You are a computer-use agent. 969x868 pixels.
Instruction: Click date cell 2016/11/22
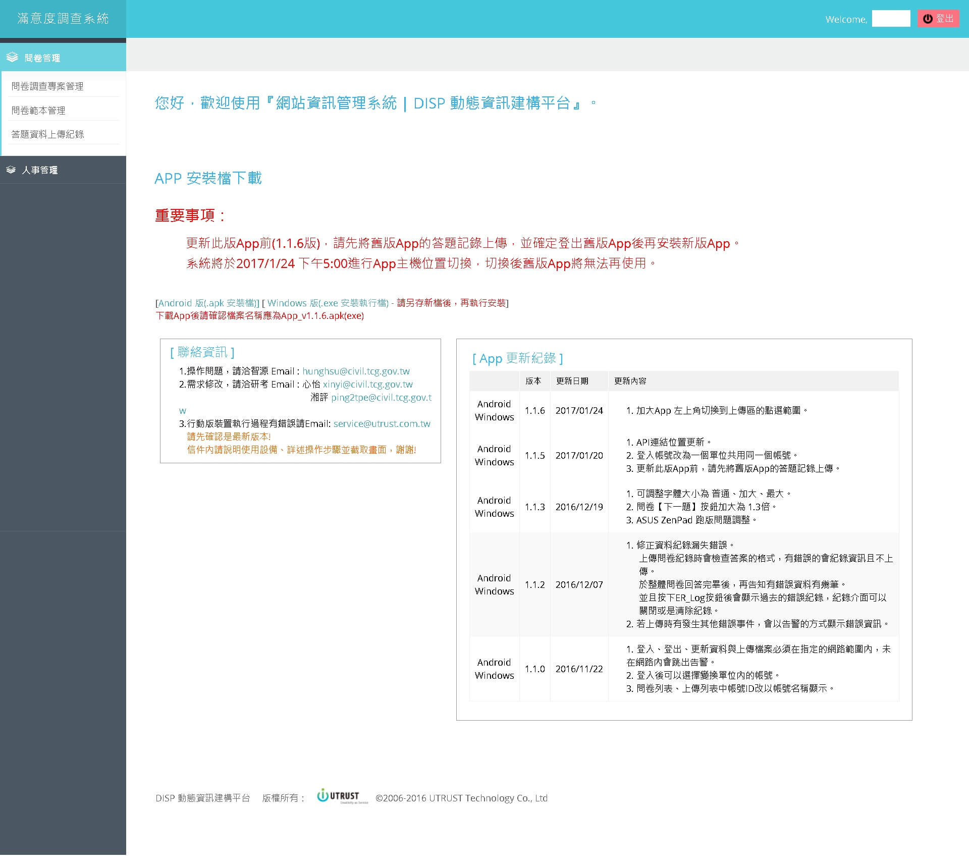coord(579,669)
